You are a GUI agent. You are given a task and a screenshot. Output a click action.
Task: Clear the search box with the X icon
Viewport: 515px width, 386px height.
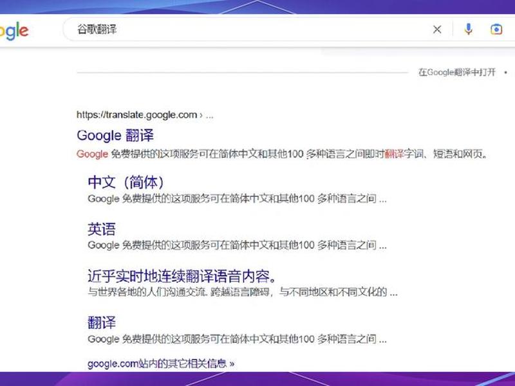tap(437, 30)
